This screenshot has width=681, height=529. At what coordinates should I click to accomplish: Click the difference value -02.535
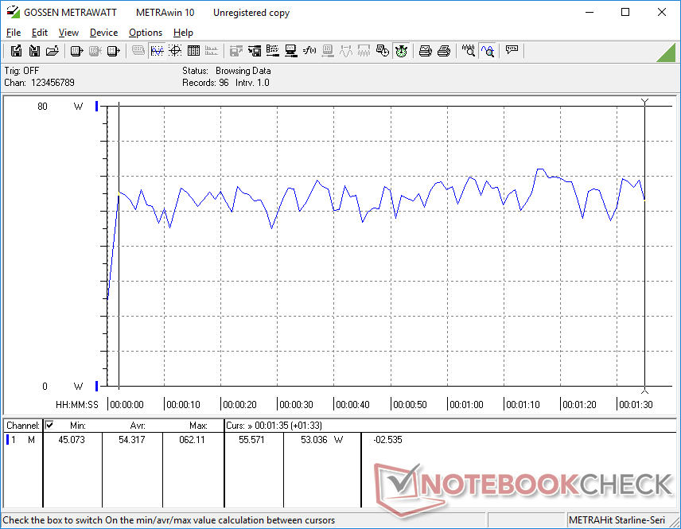coord(387,440)
